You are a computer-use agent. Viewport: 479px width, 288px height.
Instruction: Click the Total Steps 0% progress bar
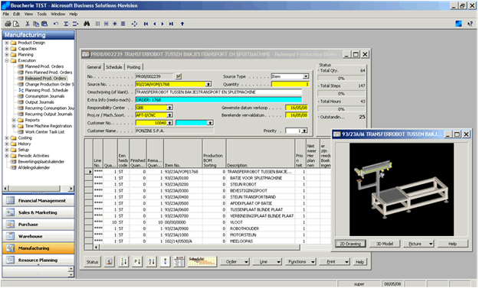tap(341, 94)
